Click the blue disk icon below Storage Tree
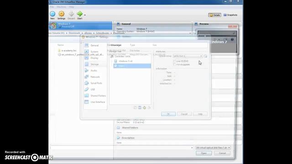292x164 pixels. point(140,108)
